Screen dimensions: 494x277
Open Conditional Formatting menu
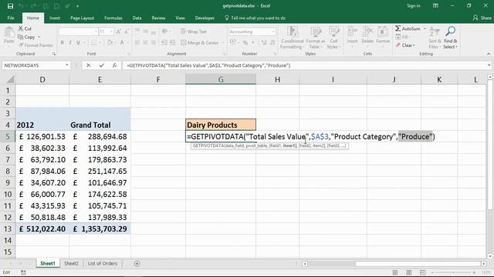[x=293, y=38]
